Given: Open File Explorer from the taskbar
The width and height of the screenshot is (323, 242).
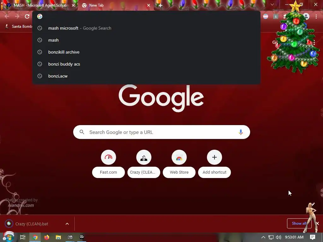Looking at the screenshot, I should coord(58,237).
